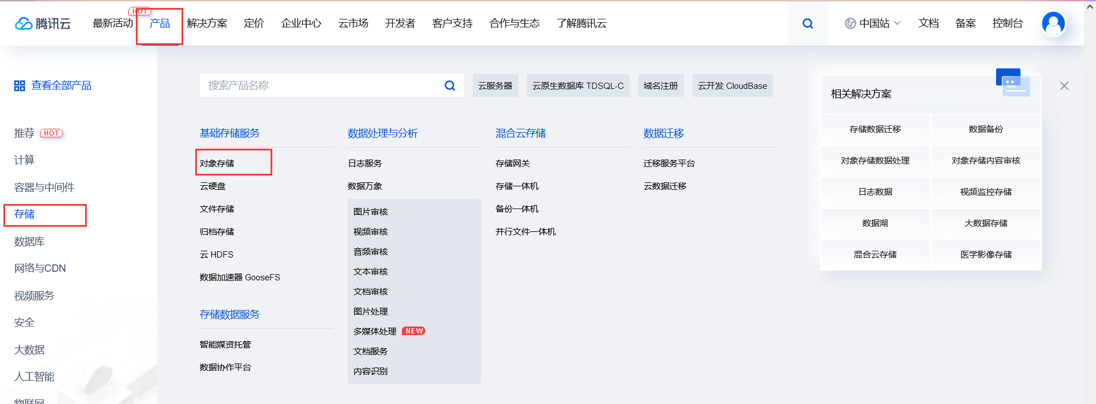Image resolution: width=1096 pixels, height=404 pixels.
Task: Open 数据湖 solution card
Action: 875,223
